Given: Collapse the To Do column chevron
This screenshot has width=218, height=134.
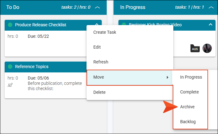Looking at the screenshot, I should [x=97, y=7].
